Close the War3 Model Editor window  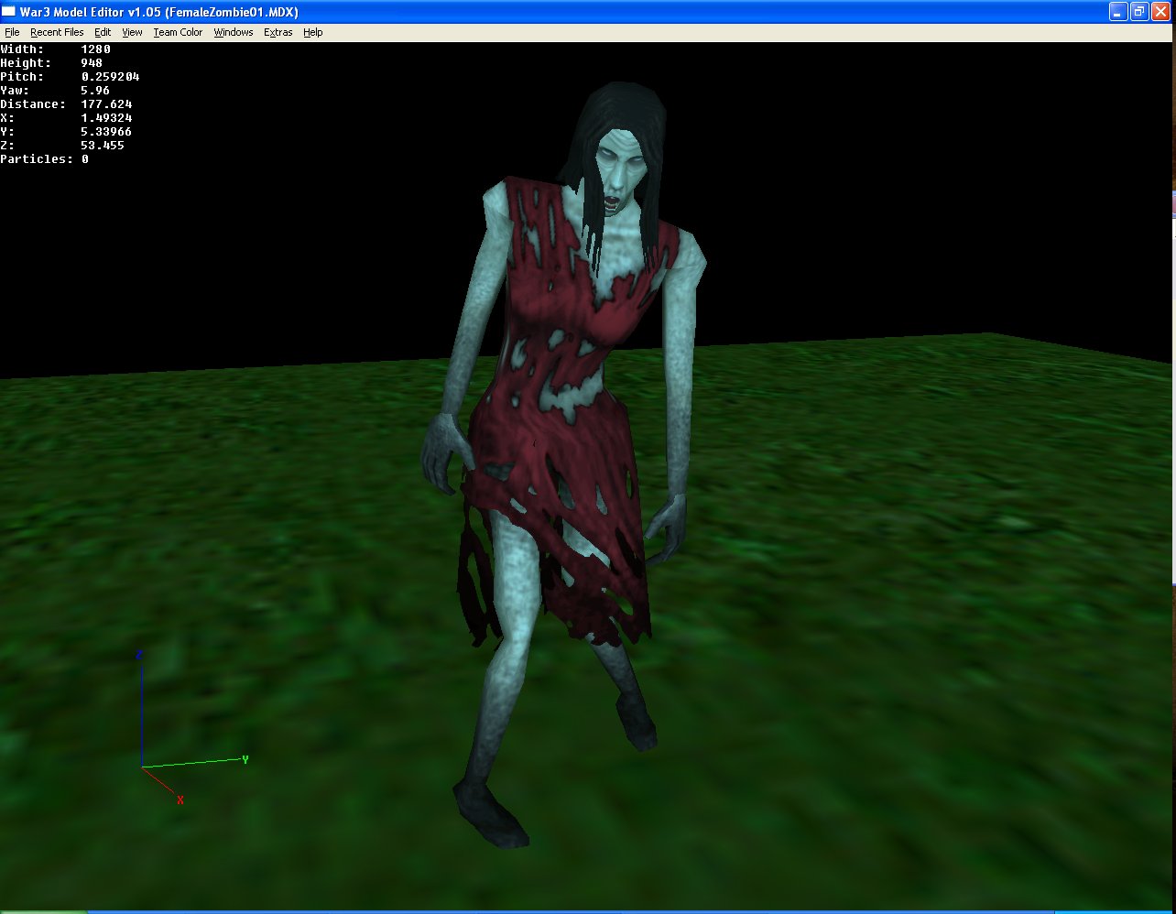pos(1160,12)
